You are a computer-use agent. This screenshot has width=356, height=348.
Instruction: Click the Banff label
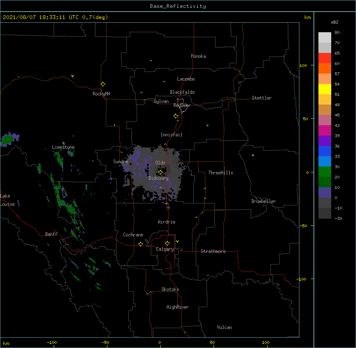click(x=51, y=234)
